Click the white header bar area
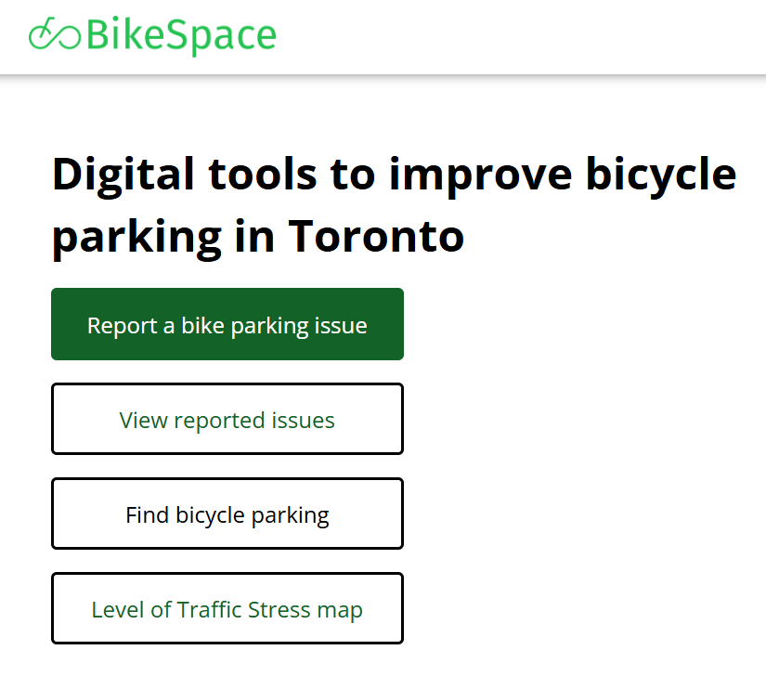The height and width of the screenshot is (689, 766). pos(557,37)
